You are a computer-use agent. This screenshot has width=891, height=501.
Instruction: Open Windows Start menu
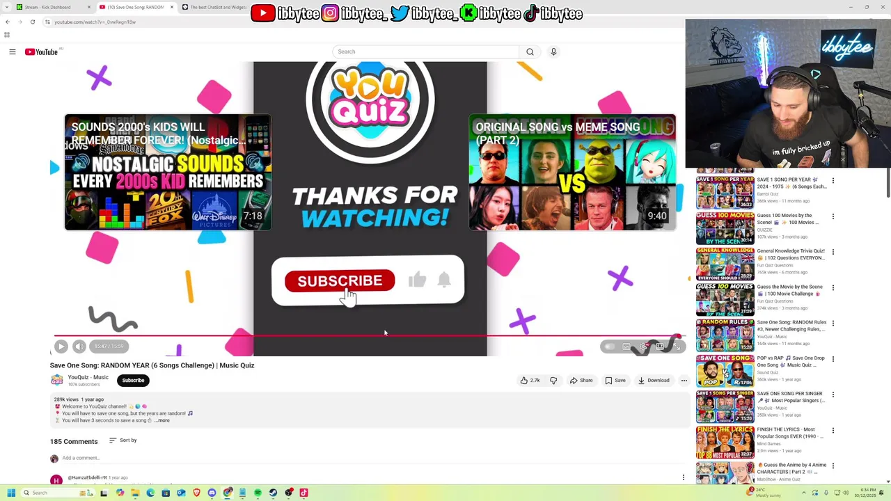tap(11, 493)
